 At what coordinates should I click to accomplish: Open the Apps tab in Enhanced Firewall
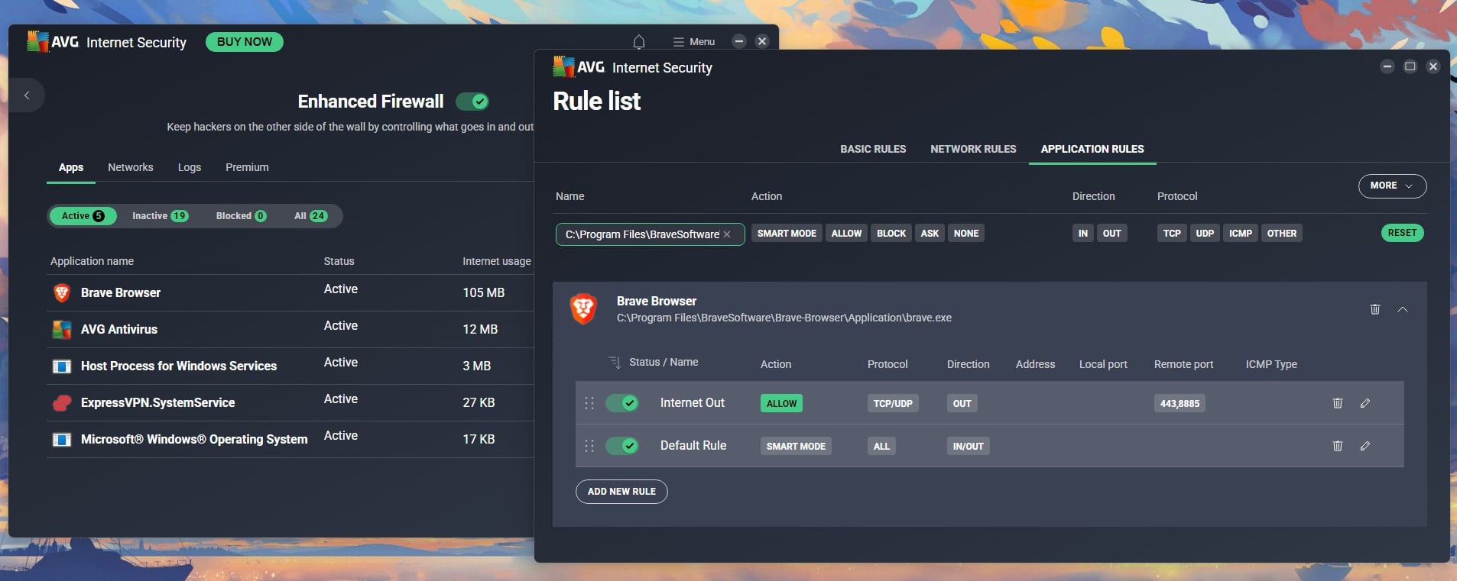pos(71,167)
